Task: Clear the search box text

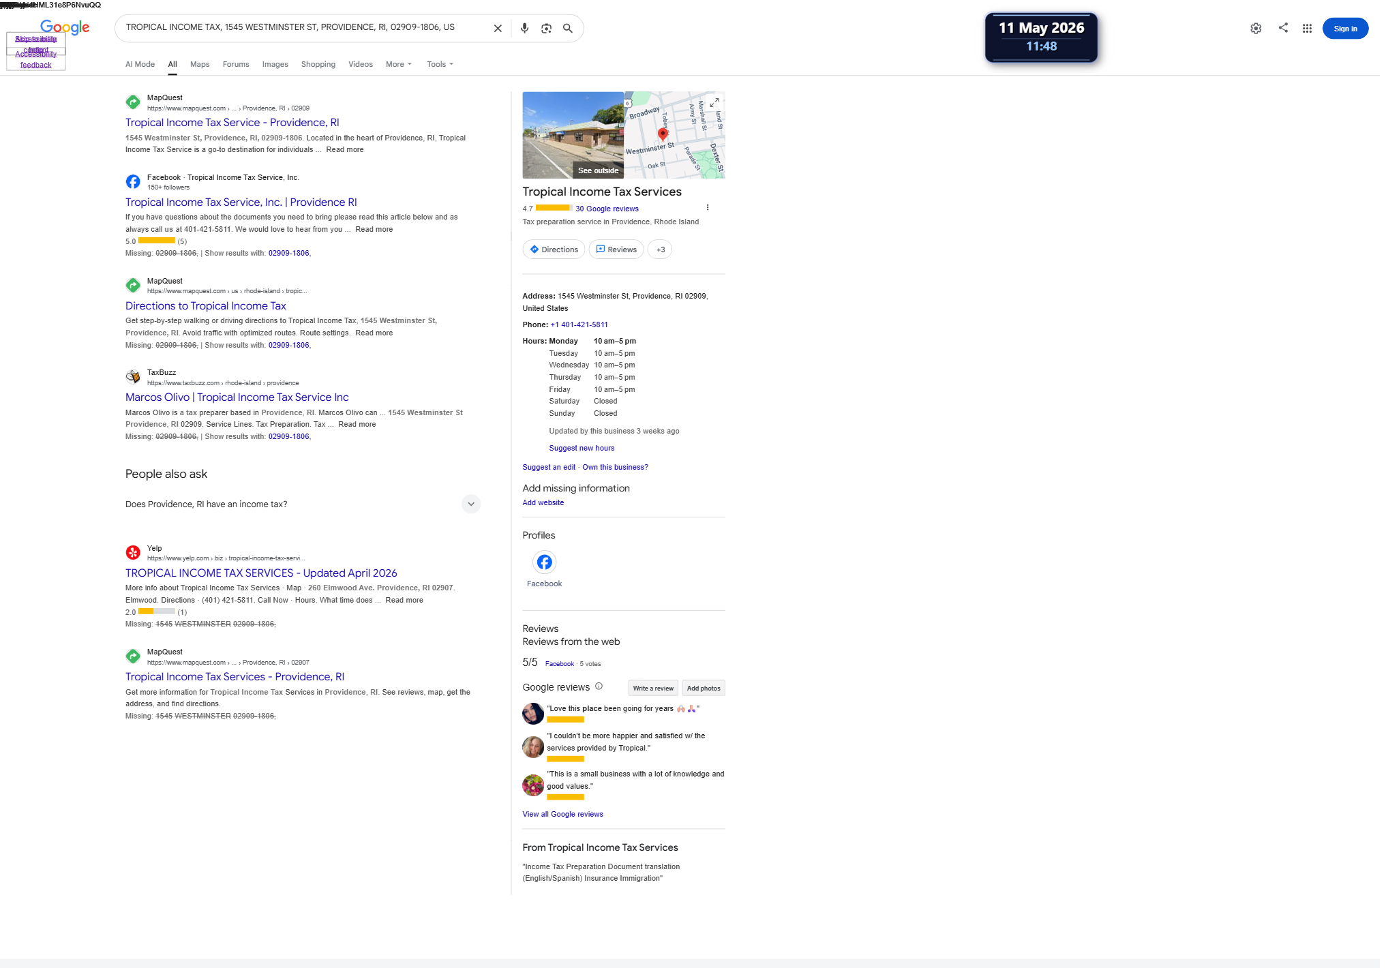Action: tap(498, 29)
